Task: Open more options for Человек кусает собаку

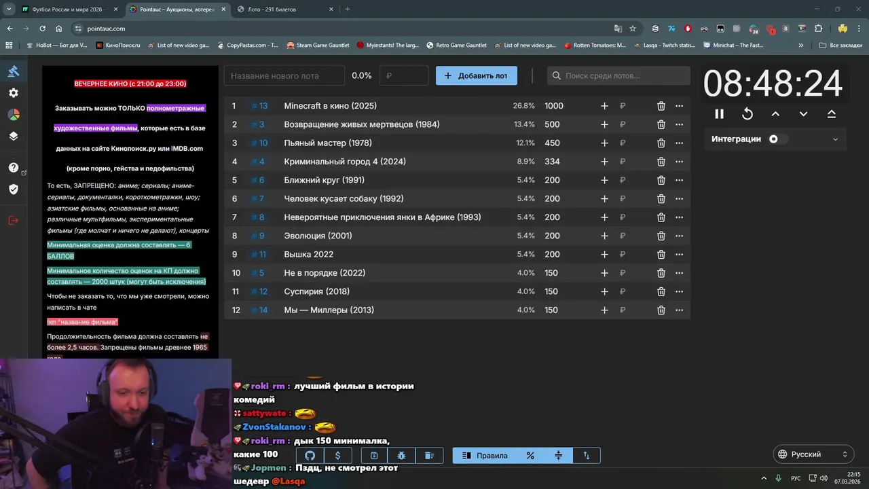Action: 679,199
